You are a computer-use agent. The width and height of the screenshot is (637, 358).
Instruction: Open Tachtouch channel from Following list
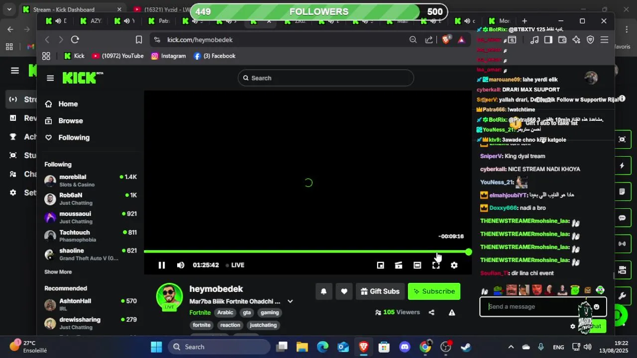91,236
